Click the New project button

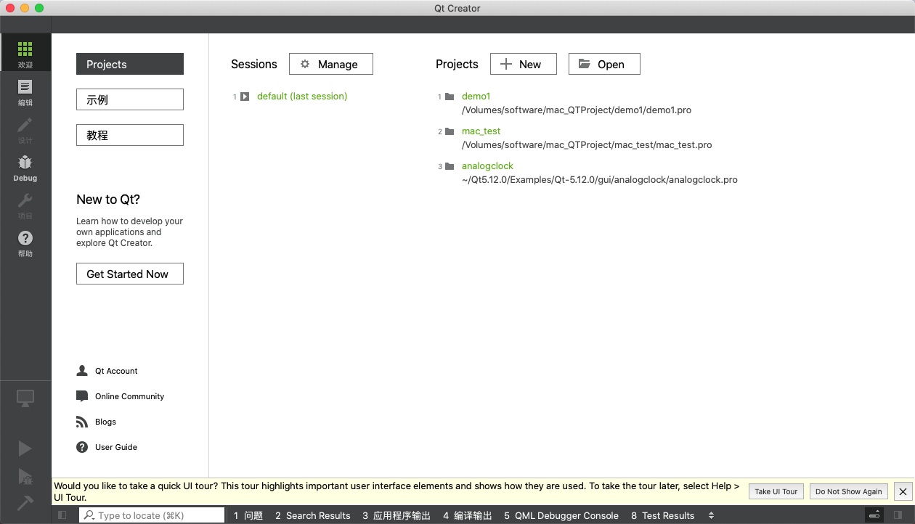point(524,64)
